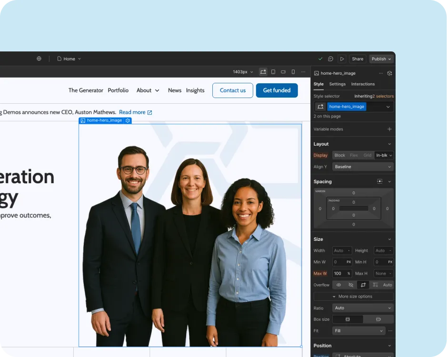Click the globe locale icon in top bar
447x357 pixels.
(39, 59)
